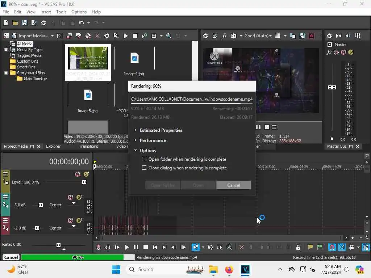The width and height of the screenshot is (371, 278).
Task: Toggle snapping magnet icon
Action: (332, 247)
